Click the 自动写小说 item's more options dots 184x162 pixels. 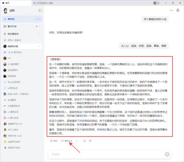(39, 46)
